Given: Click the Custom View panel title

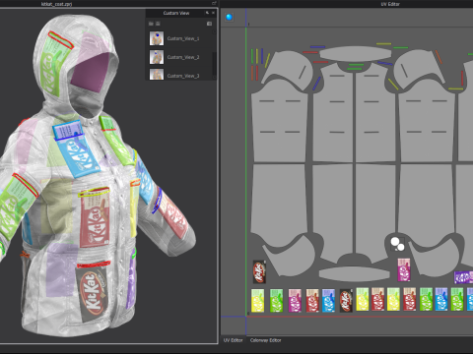Looking at the screenshot, I should tap(176, 13).
